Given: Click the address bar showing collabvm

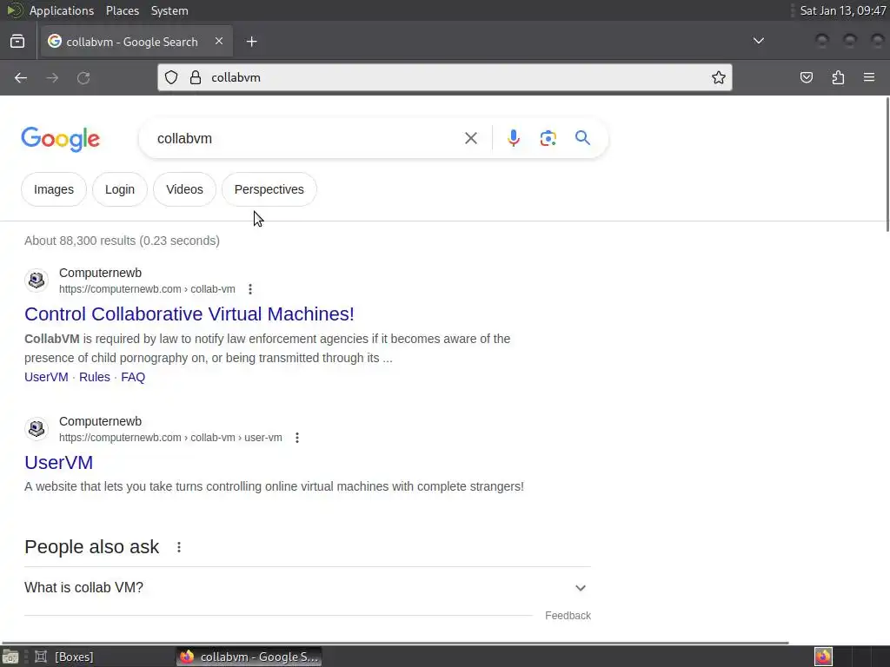Looking at the screenshot, I should click(x=444, y=77).
